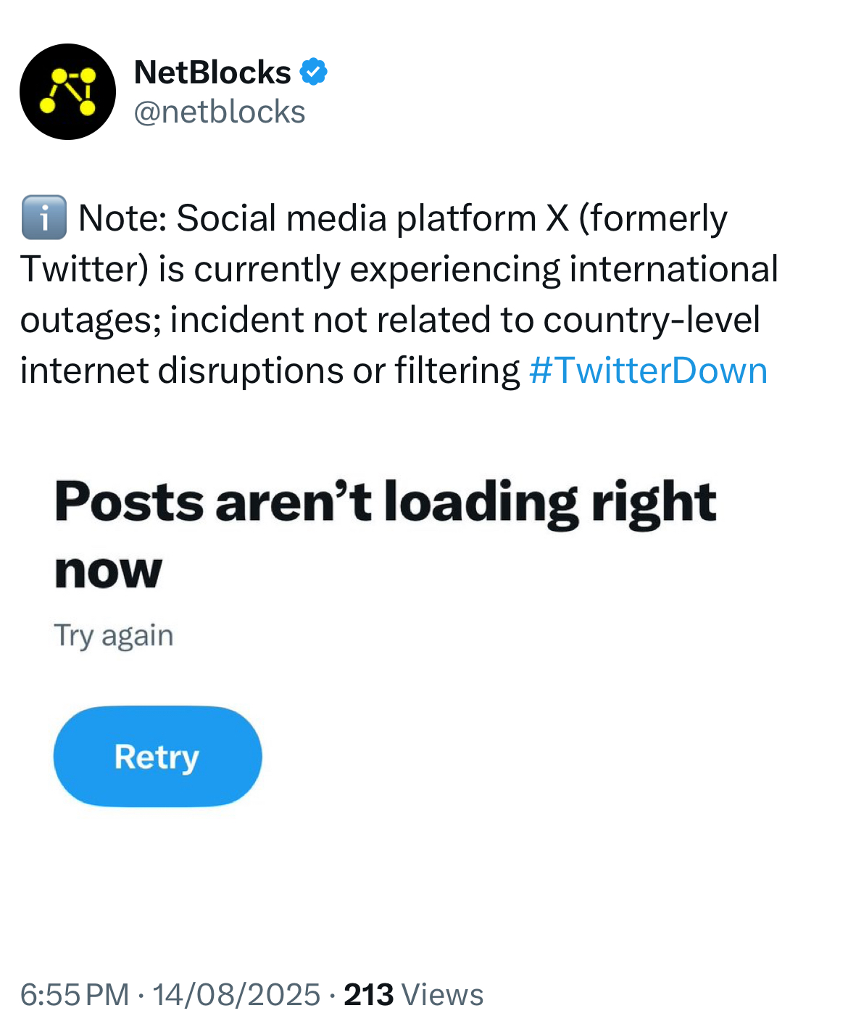Click the info emoji before 'Note'

click(x=43, y=218)
